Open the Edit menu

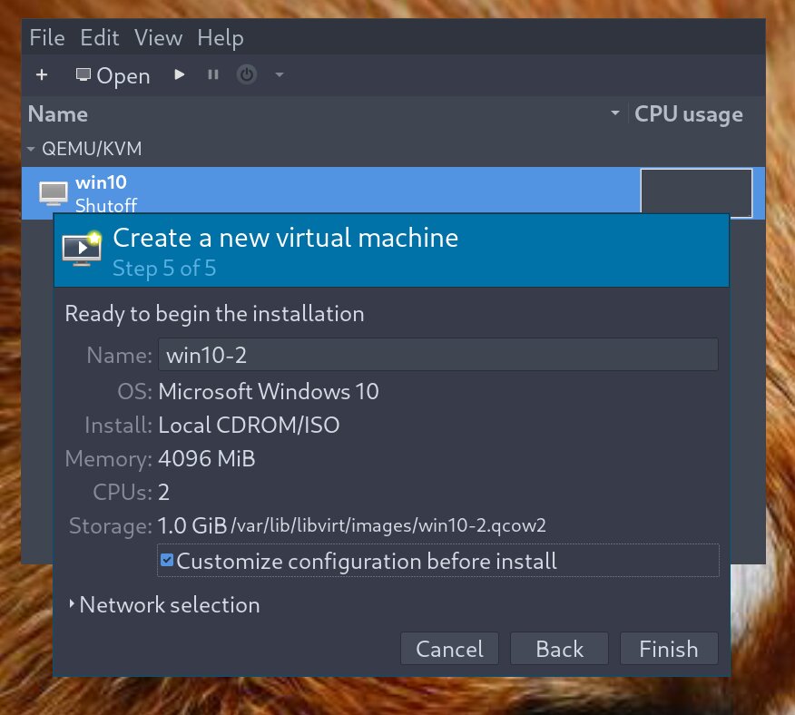point(100,38)
